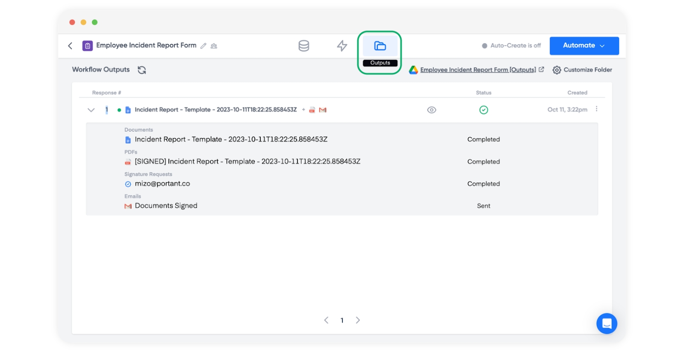This screenshot has width=684, height=353.
Task: Open the chat support bubble
Action: click(607, 324)
